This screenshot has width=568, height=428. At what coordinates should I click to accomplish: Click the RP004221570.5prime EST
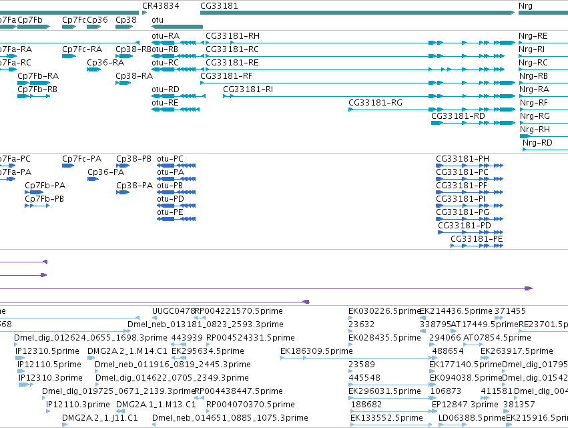pos(200,318)
